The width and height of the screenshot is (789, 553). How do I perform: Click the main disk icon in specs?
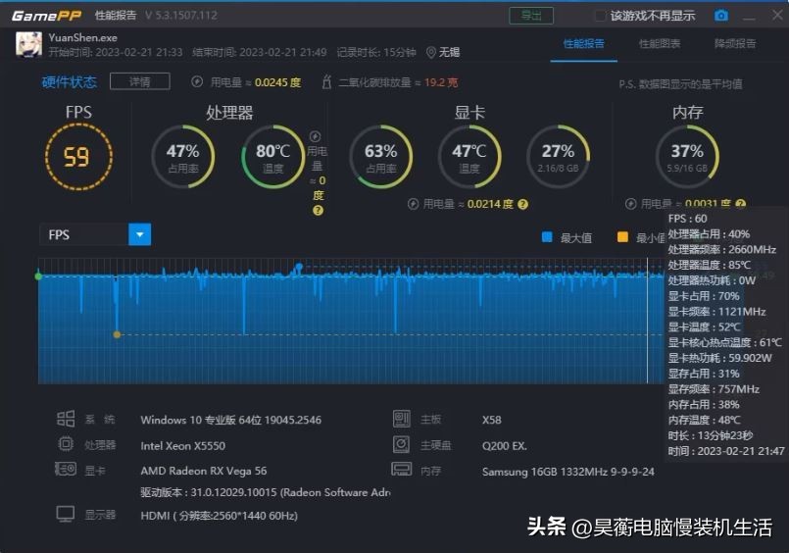point(402,444)
